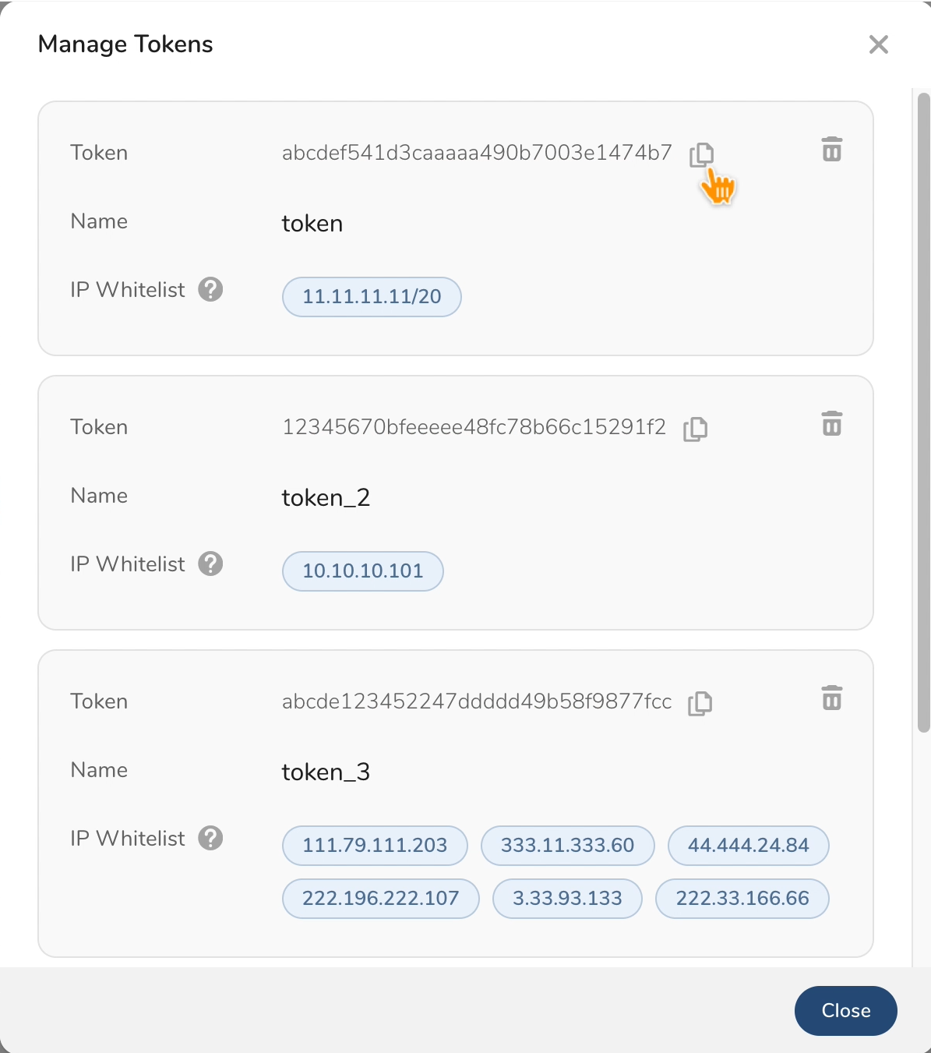
Task: Select the 111.79.111.203 IP tag
Action: (375, 846)
